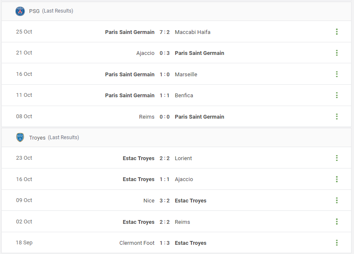Open the Troyes Last Results header
Viewport: 354px width, 254px height.
(176, 137)
